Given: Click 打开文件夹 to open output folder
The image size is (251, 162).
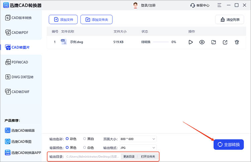Looking at the screenshot, I should pyautogui.click(x=148, y=157).
